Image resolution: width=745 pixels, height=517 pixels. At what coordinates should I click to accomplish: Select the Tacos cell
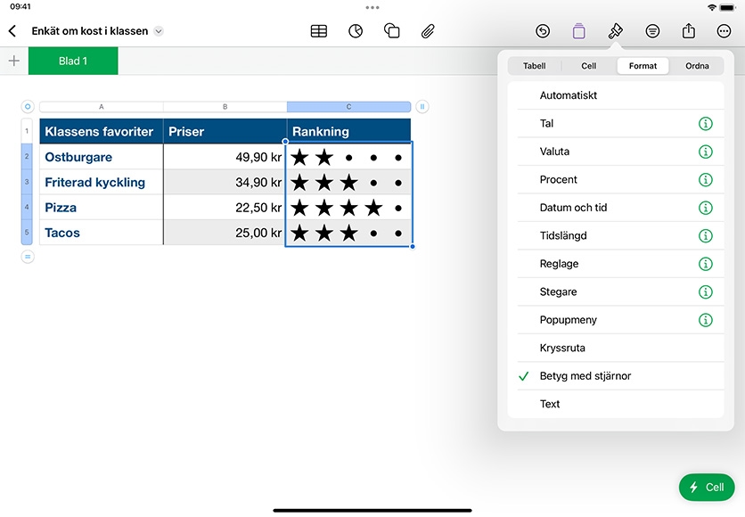coord(102,233)
